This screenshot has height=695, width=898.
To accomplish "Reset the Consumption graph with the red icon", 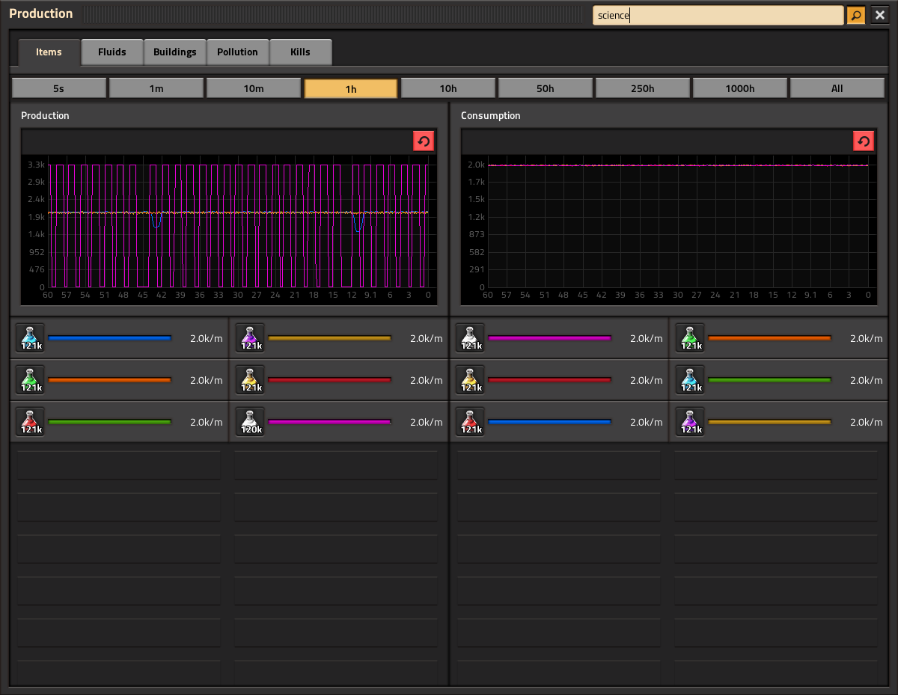I will 864,141.
